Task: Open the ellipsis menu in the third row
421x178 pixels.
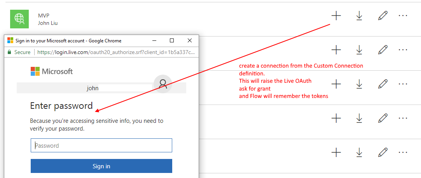Action: (x=403, y=84)
